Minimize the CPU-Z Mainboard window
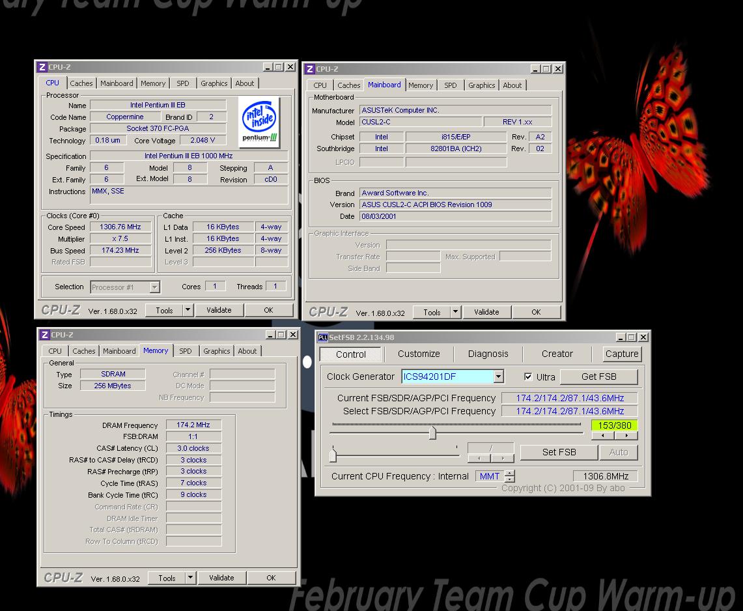743x611 pixels. (535, 69)
